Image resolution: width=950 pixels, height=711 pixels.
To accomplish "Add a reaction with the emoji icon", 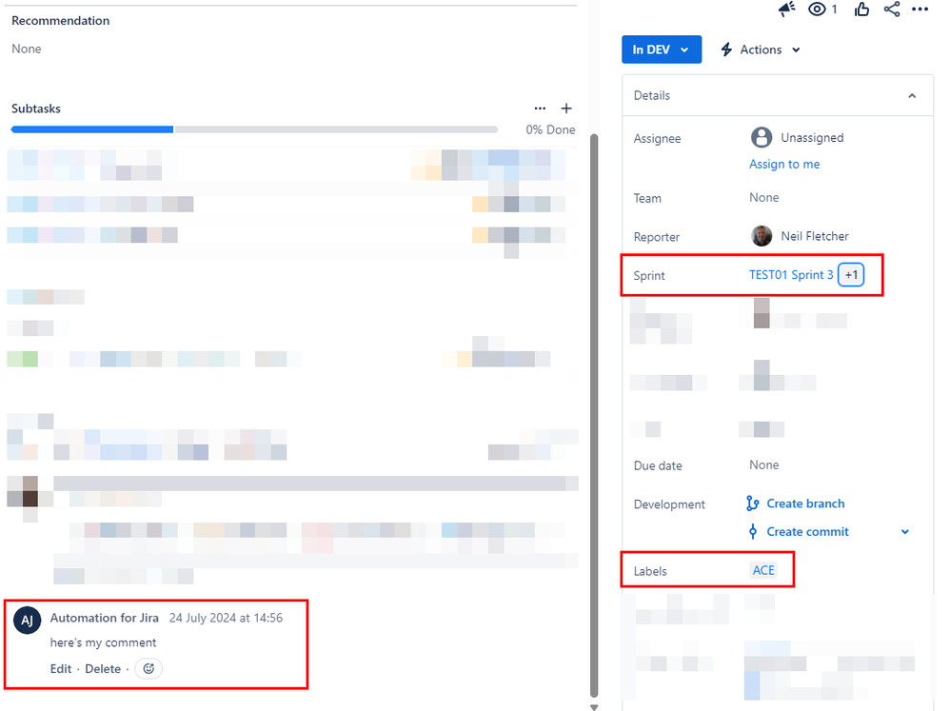I will click(148, 668).
